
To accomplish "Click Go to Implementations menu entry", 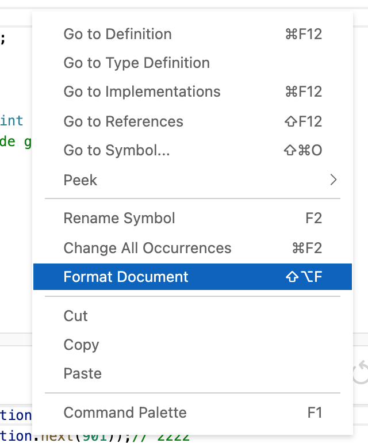I will tap(141, 91).
